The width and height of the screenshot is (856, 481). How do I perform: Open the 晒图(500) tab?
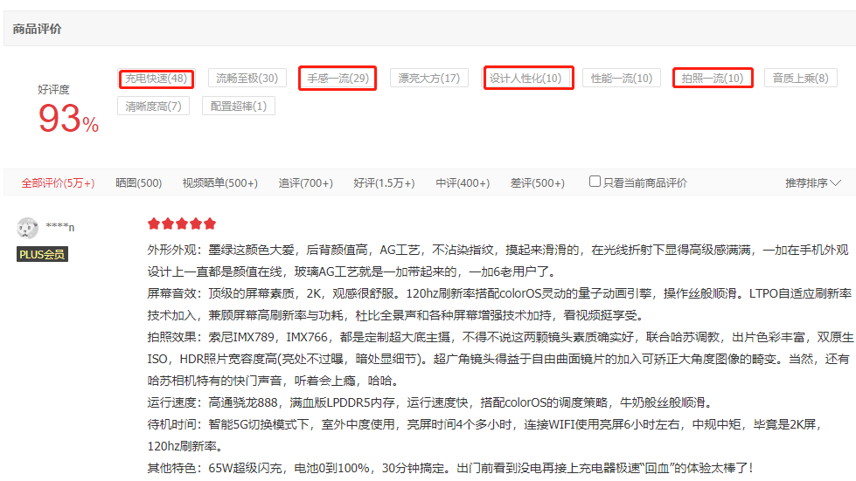pyautogui.click(x=138, y=183)
